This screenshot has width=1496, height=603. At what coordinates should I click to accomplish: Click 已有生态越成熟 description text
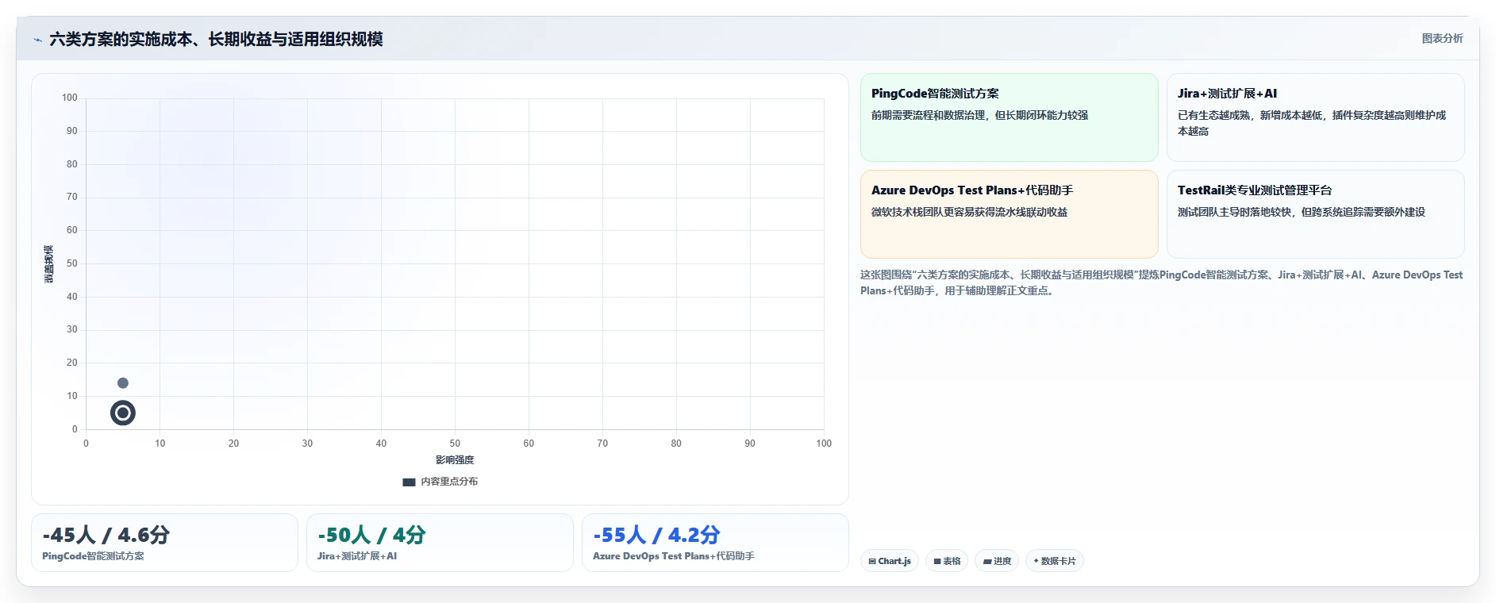pos(1312,123)
